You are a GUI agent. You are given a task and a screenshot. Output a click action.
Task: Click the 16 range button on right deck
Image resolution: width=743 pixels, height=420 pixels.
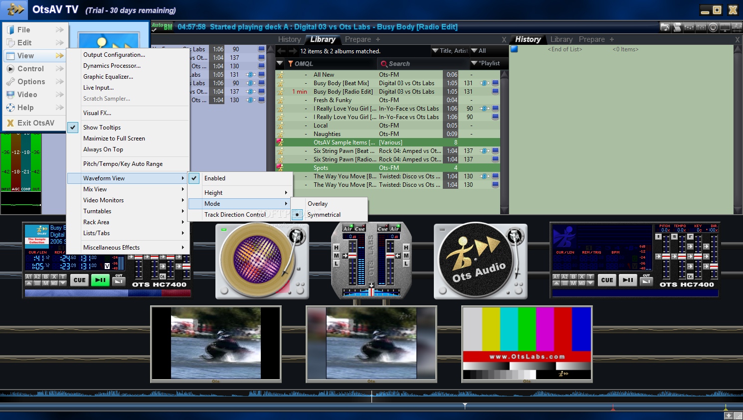674,237
